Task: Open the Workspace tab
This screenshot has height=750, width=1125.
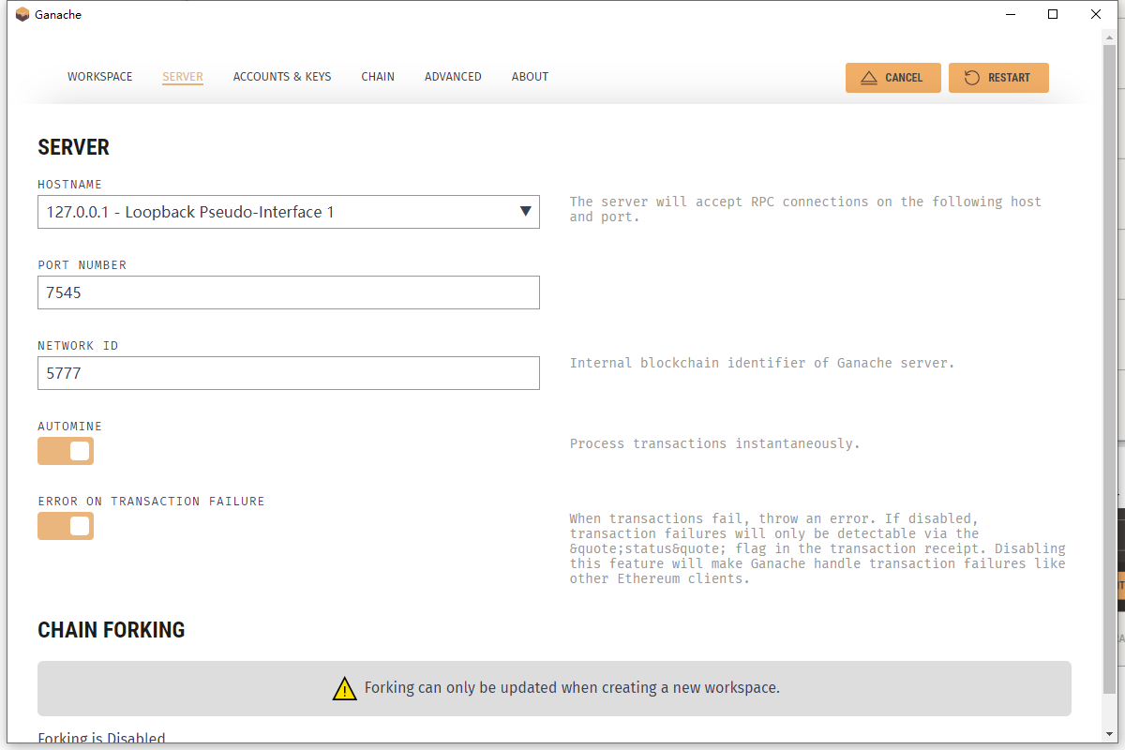Action: (100, 77)
